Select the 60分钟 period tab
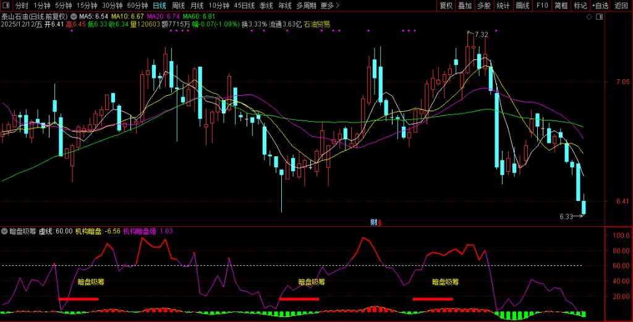The image size is (633, 322). pos(137,6)
